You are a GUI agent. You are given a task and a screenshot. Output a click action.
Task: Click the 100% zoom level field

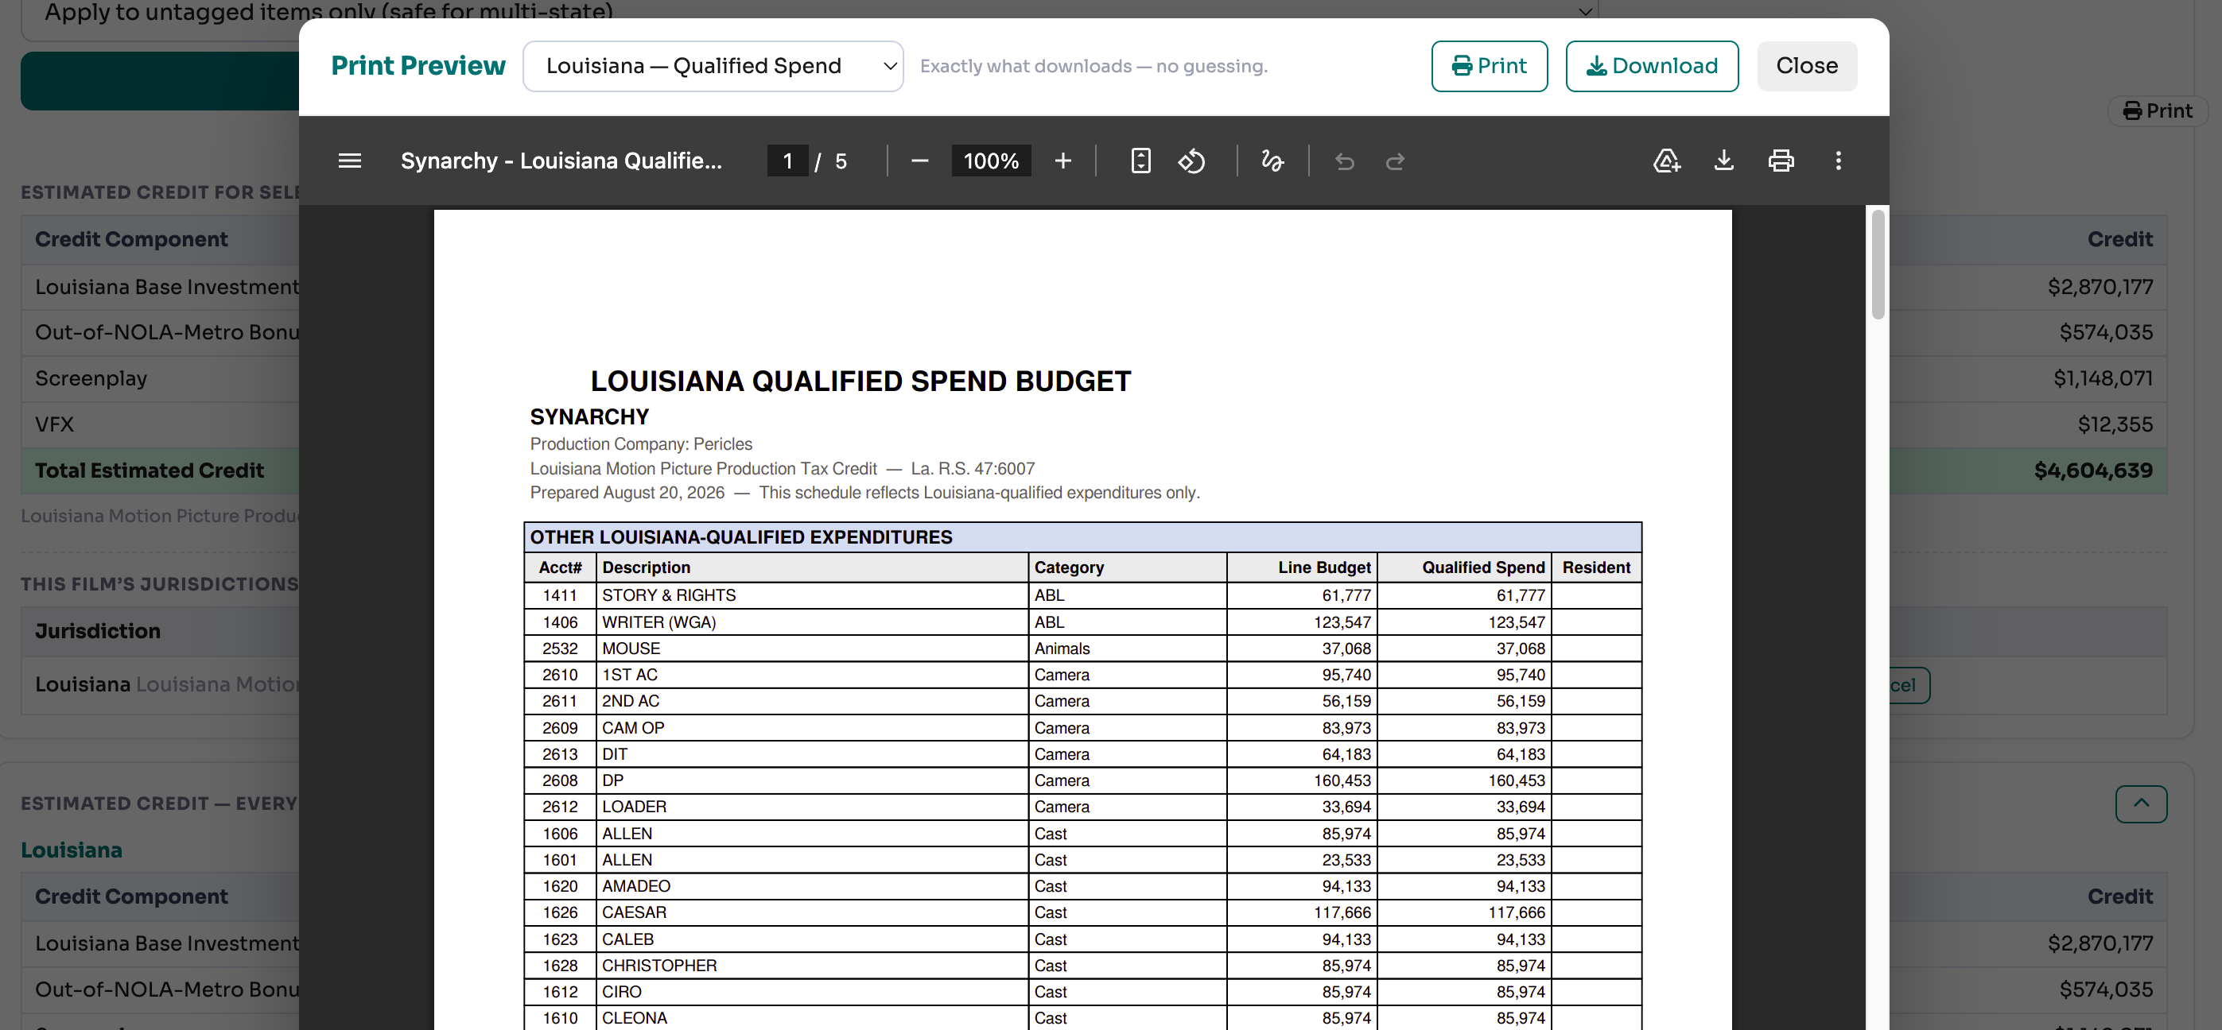[991, 161]
